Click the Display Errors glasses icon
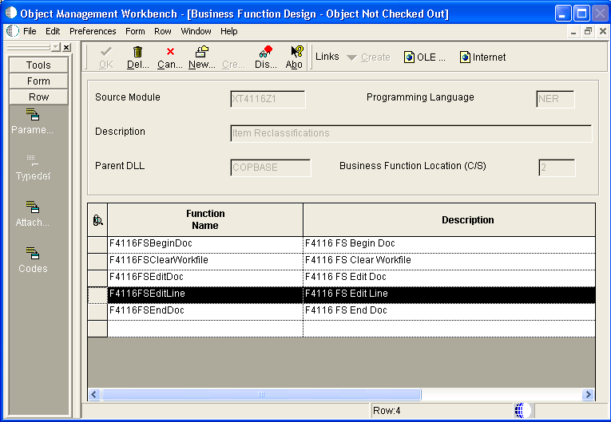611x422 pixels. [x=266, y=52]
